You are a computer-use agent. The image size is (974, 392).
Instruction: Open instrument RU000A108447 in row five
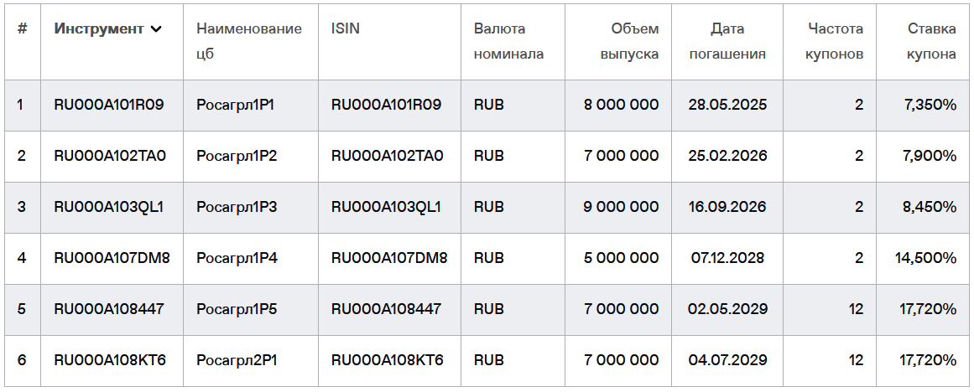109,308
